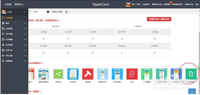Expand the 运营工具 menu chevron

(25, 50)
